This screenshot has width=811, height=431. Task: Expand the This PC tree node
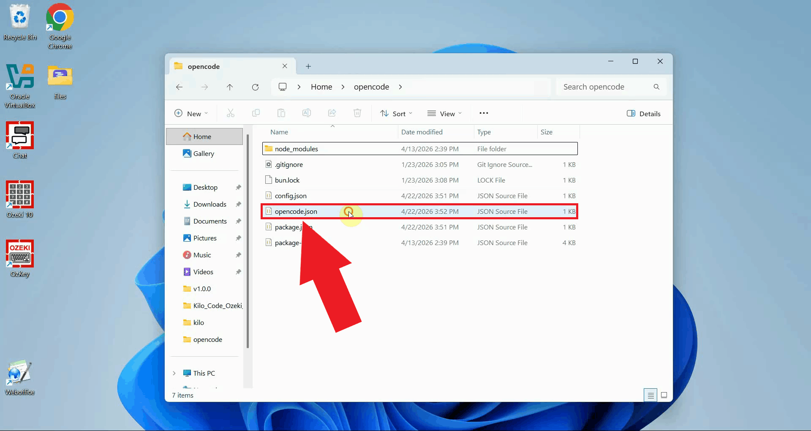(174, 374)
